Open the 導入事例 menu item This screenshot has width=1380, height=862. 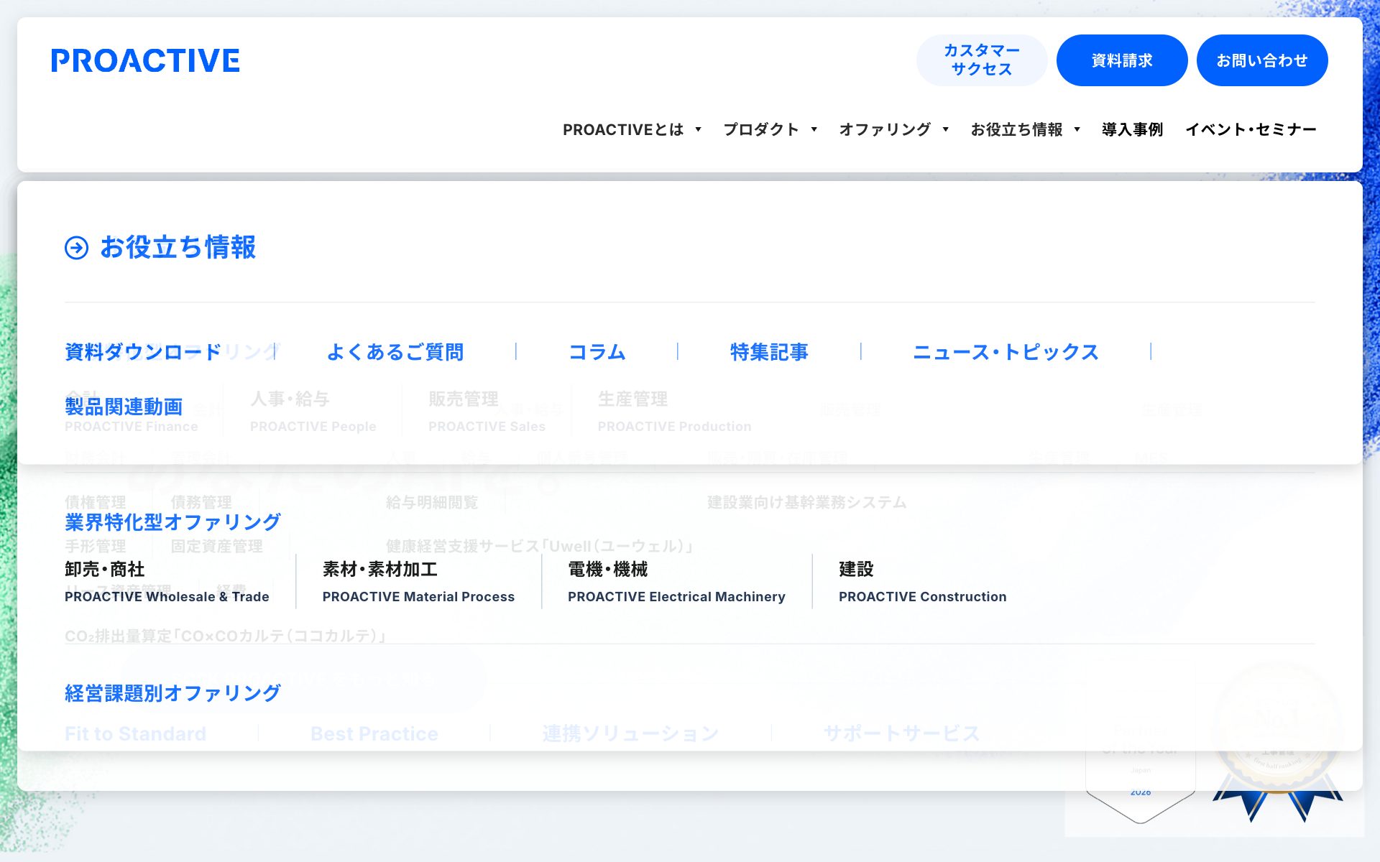pos(1132,130)
